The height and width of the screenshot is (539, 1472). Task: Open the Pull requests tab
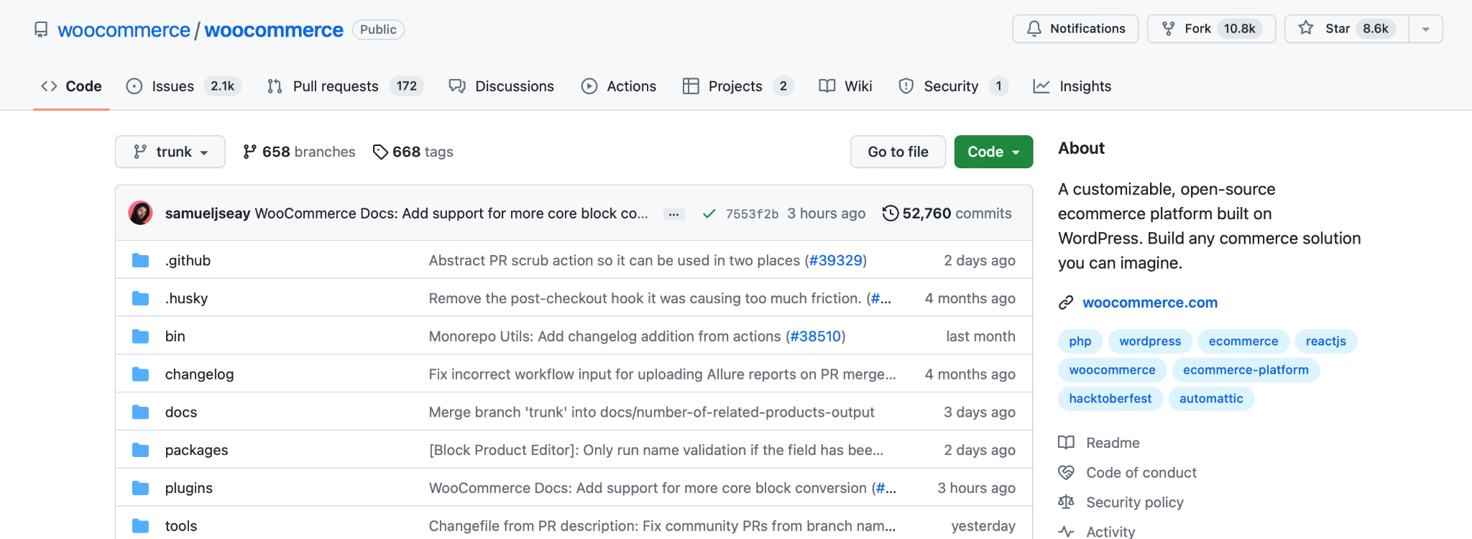(x=345, y=86)
